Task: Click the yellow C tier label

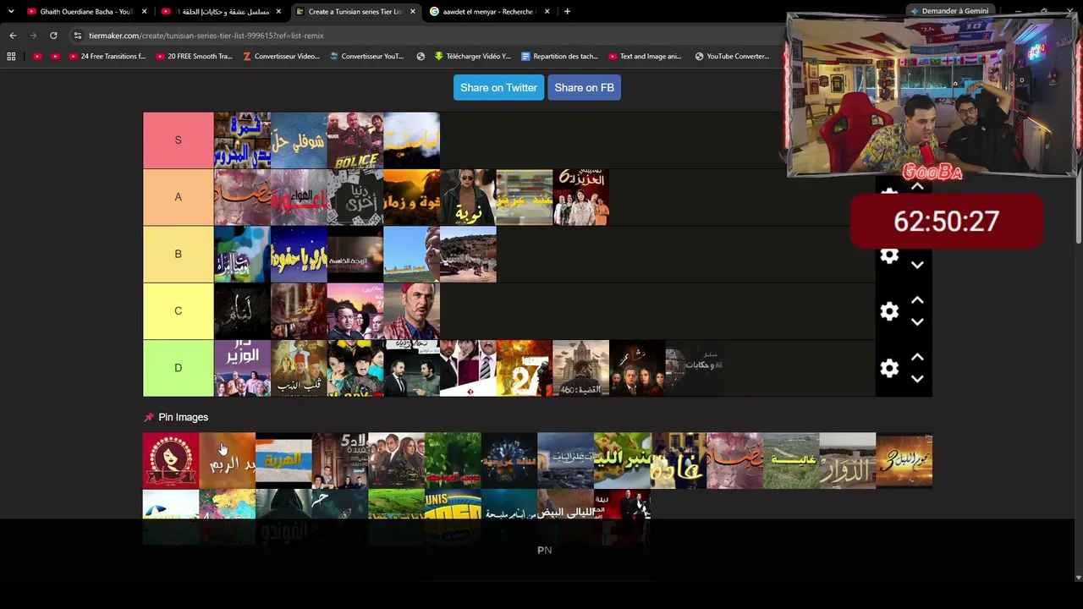Action: (178, 310)
